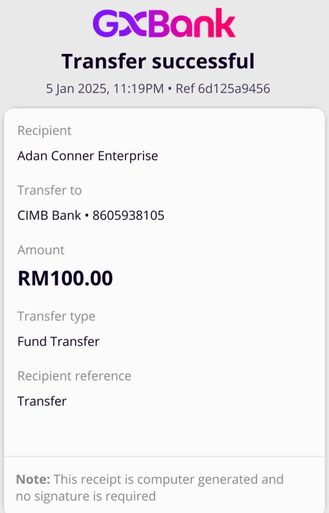Viewport: 329px width, 513px height.
Task: Tap the 'no signature is required' line
Action: pos(86,496)
